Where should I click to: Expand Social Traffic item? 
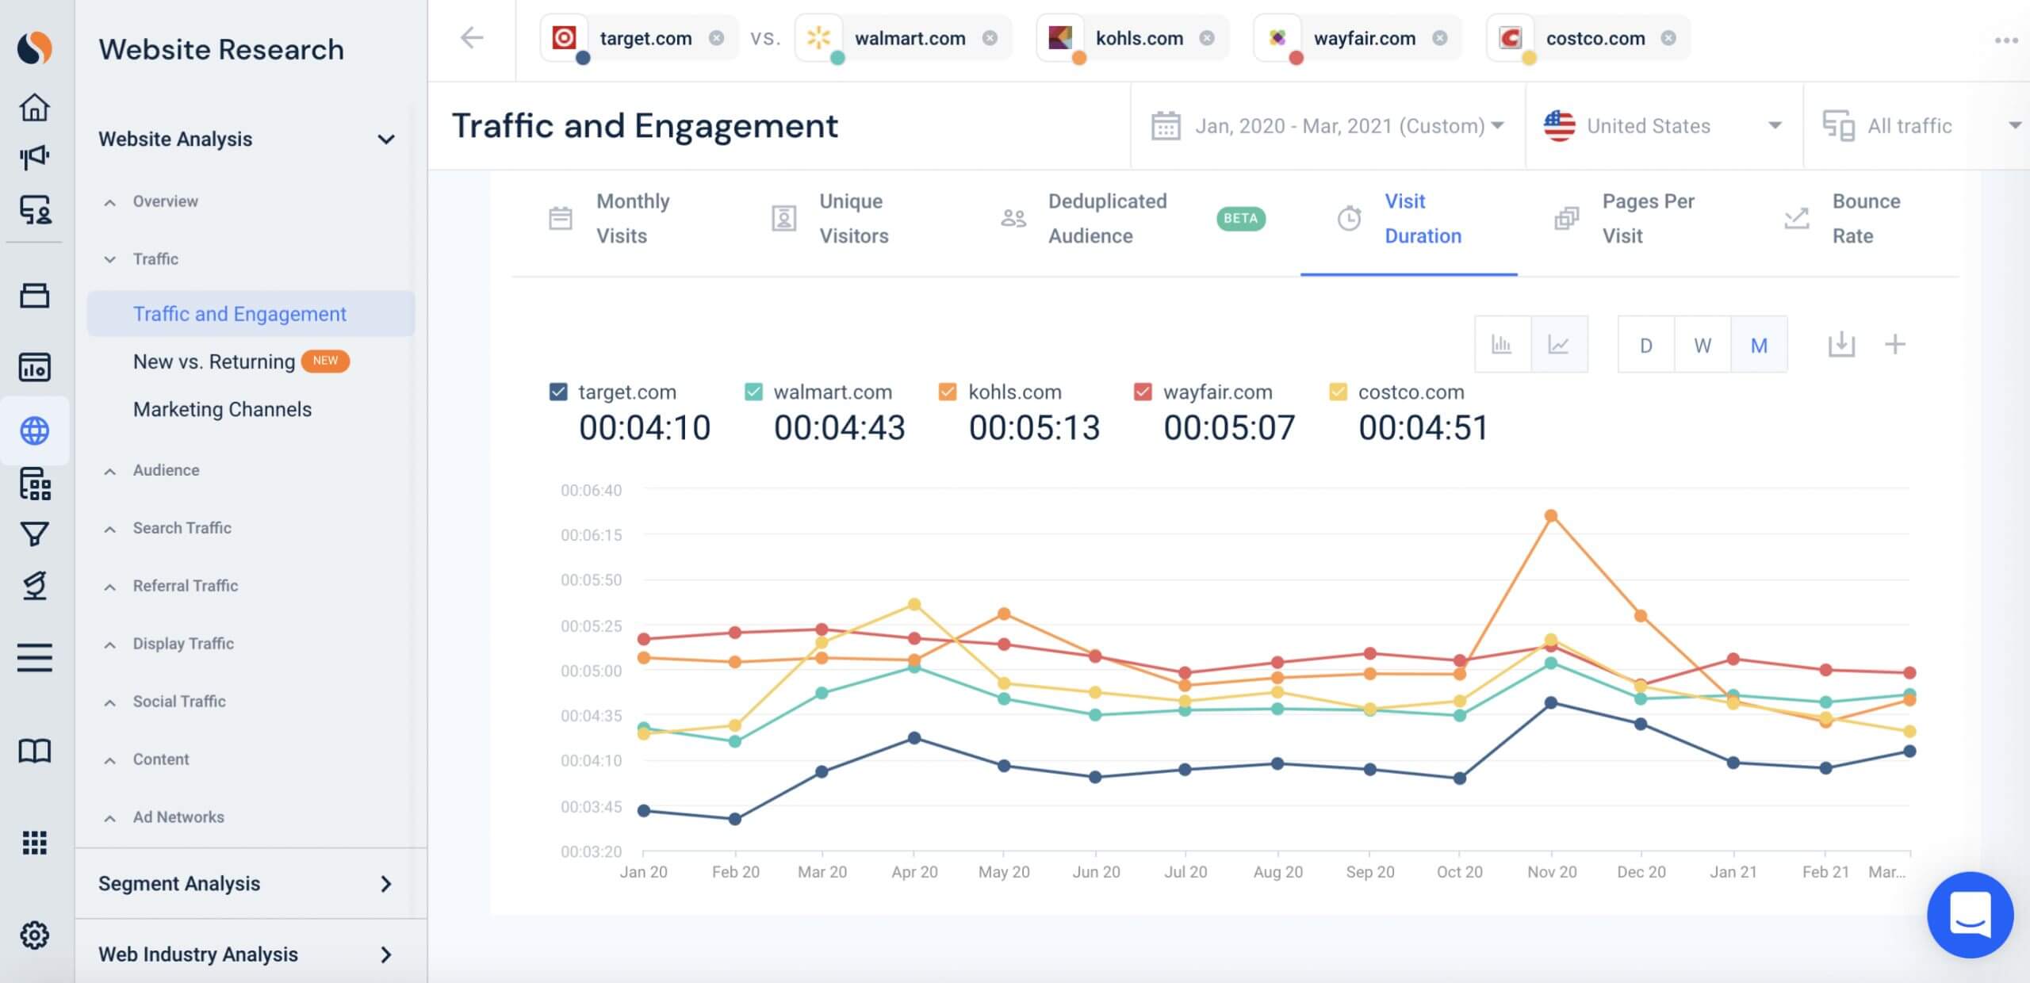110,702
